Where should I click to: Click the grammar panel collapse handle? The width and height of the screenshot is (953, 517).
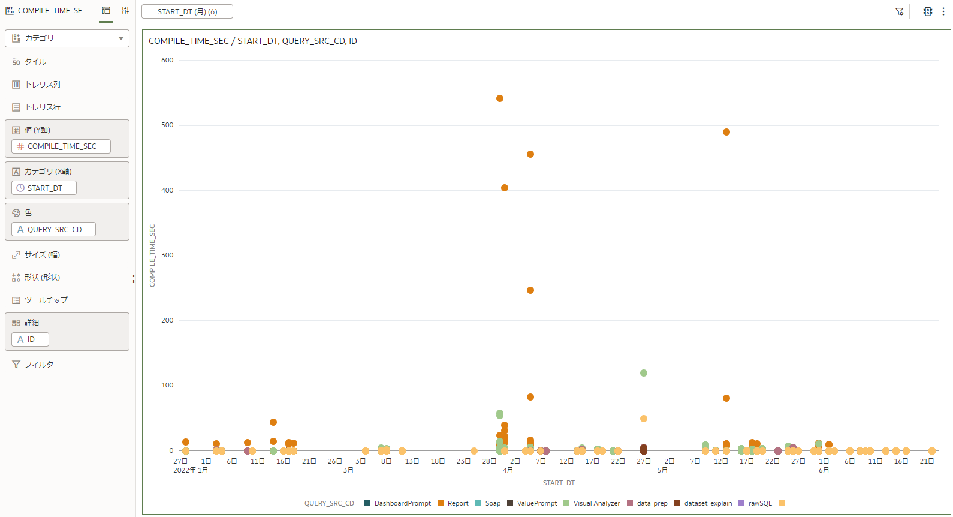(133, 279)
